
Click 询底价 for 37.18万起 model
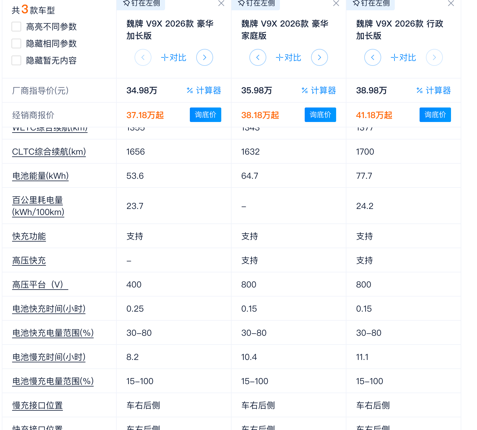(x=206, y=115)
